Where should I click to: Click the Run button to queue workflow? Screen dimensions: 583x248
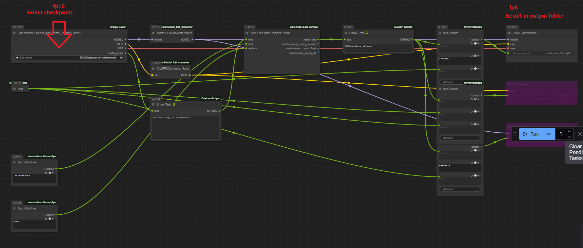point(531,134)
